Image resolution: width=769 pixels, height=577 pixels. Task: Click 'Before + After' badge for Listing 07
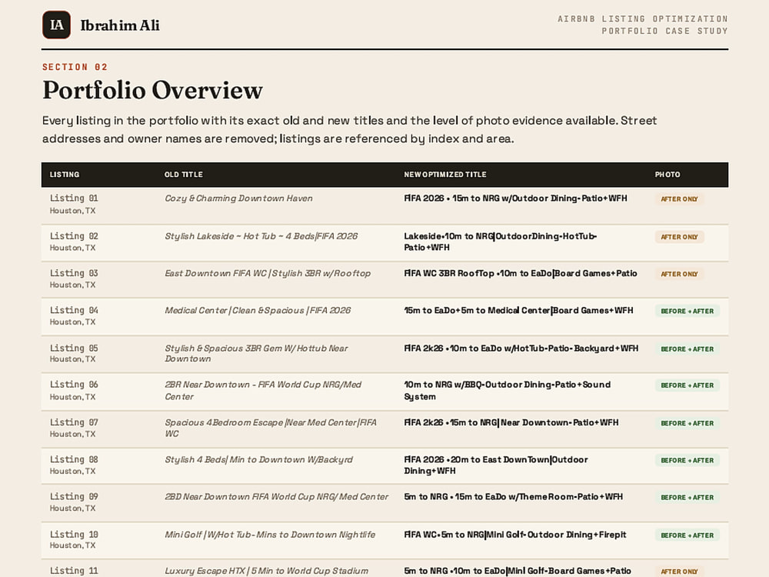(x=687, y=423)
